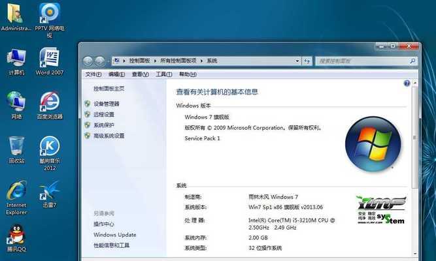Open 回收站 recycle bin icon
This screenshot has height=261, width=436.
click(x=16, y=150)
